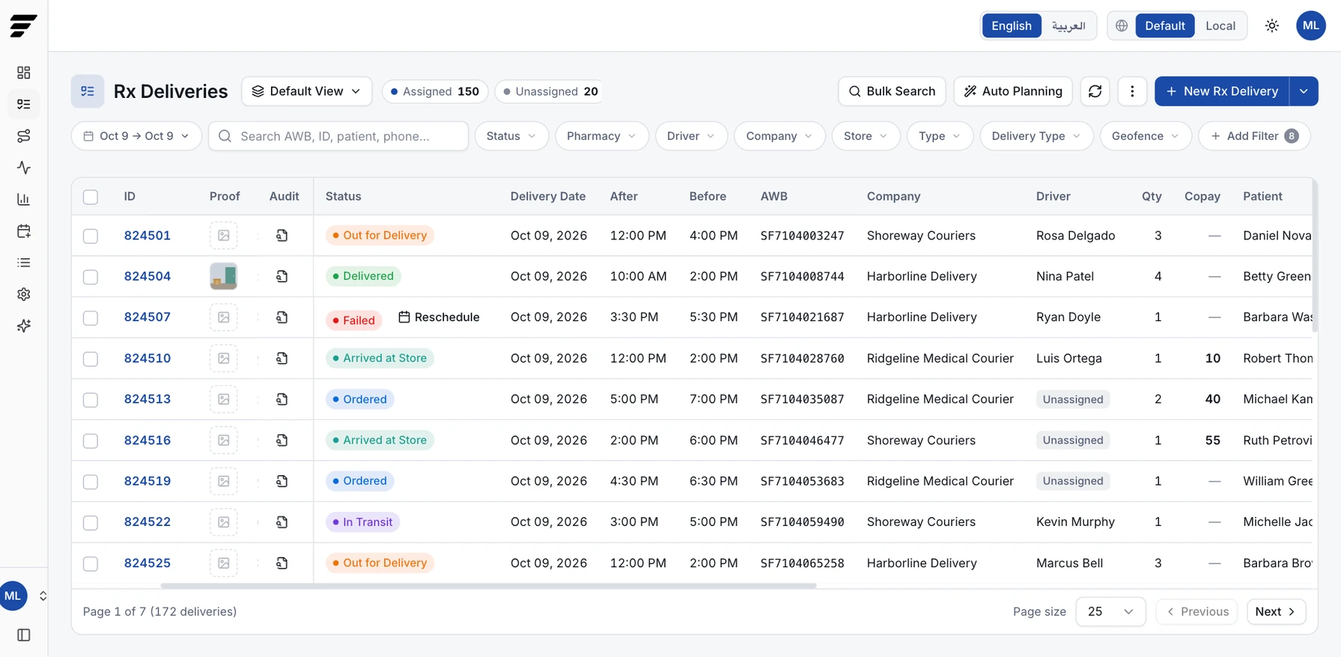Click the refresh deliveries icon
This screenshot has width=1341, height=657.
(x=1095, y=91)
